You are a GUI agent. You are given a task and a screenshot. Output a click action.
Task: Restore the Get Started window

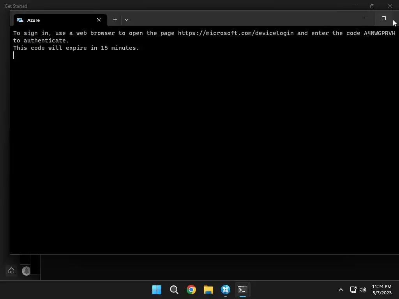tap(372, 6)
